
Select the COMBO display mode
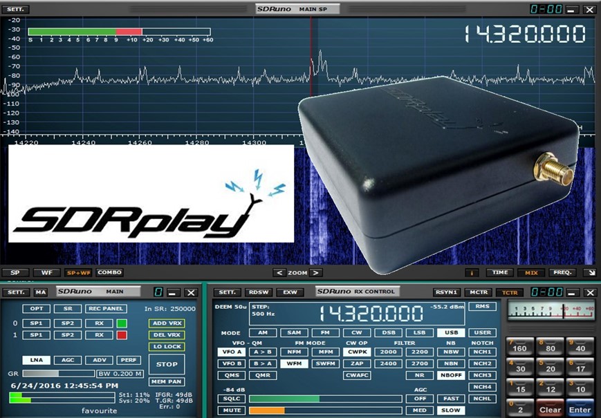click(x=109, y=273)
